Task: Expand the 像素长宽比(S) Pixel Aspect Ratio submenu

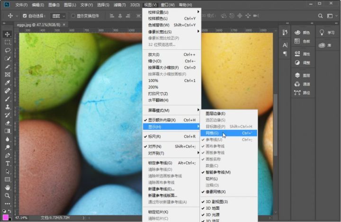Action: [172, 32]
